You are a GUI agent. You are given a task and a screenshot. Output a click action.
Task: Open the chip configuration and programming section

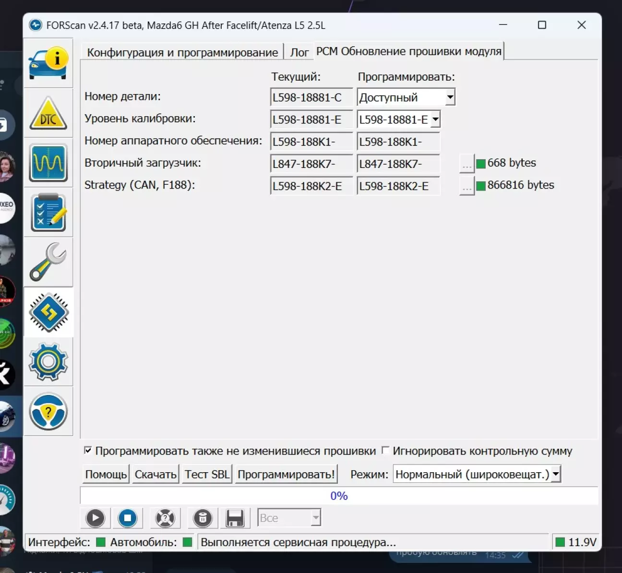pos(48,312)
